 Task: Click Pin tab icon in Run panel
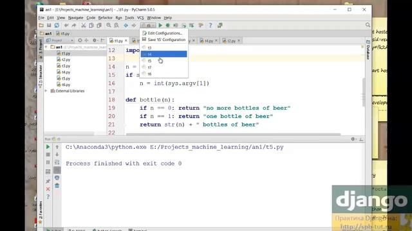[48, 181]
